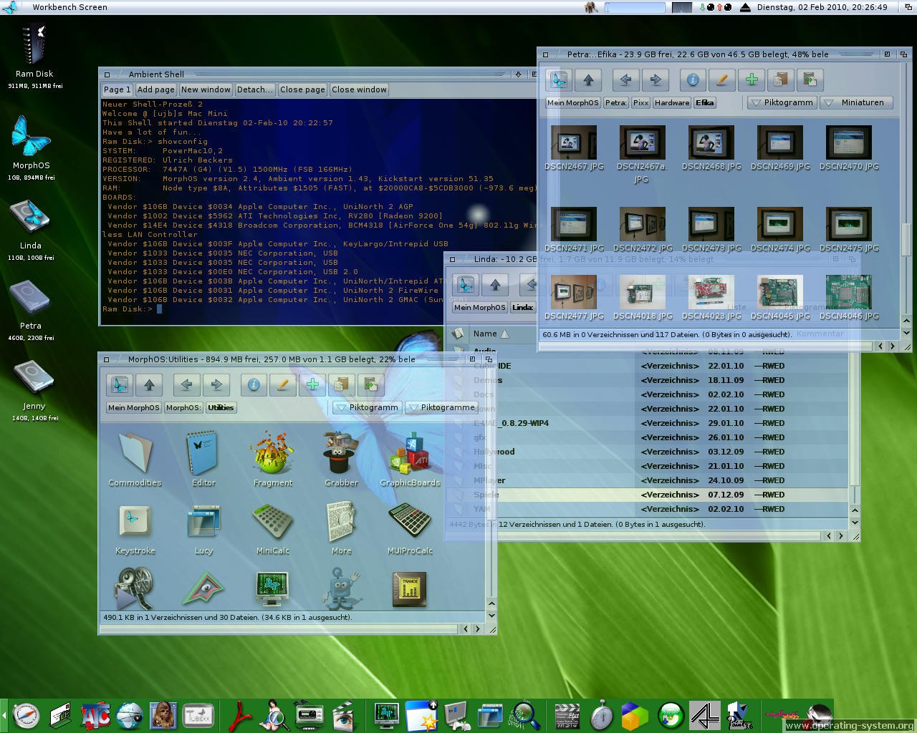This screenshot has width=917, height=733.
Task: Click the info icon in Utilities window toolbar
Action: tap(254, 385)
